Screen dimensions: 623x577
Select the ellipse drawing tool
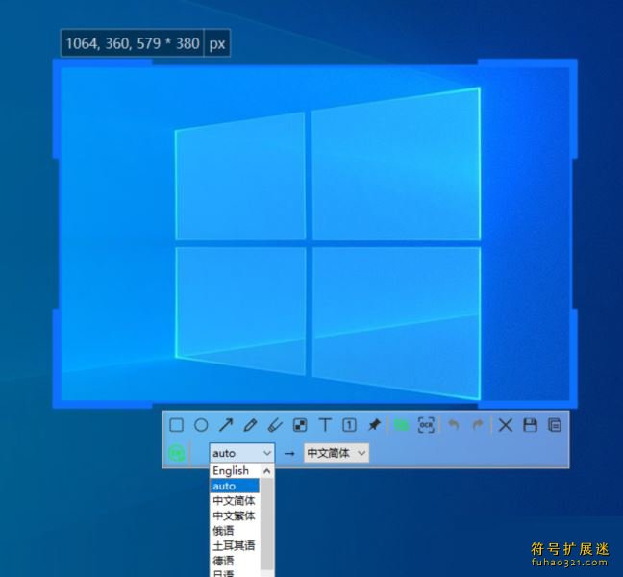[x=202, y=425]
